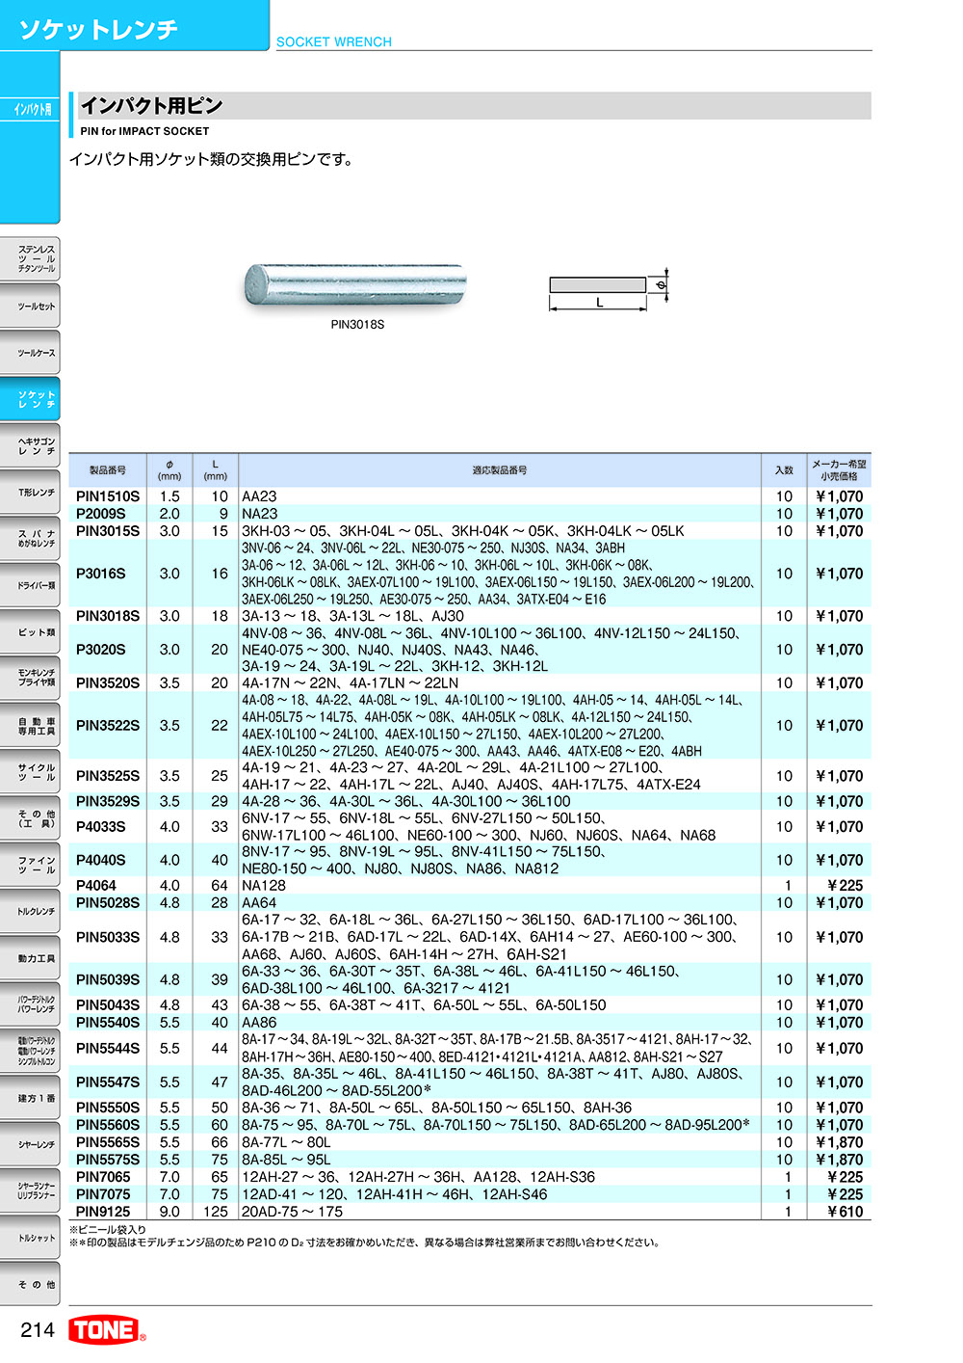Click product number P4064
The width and height of the screenshot is (963, 1363).
(x=96, y=886)
